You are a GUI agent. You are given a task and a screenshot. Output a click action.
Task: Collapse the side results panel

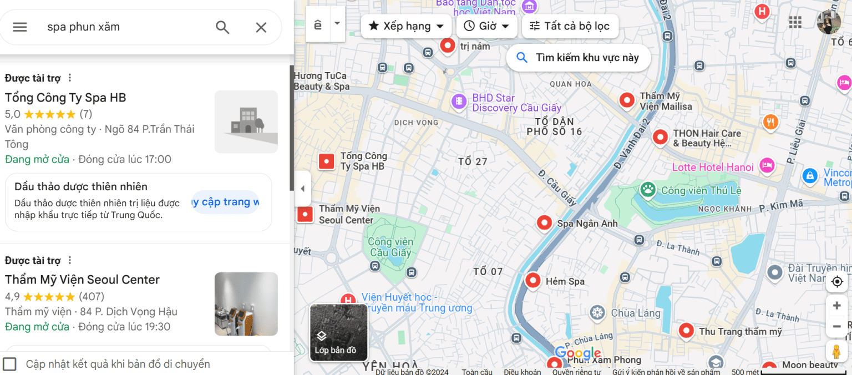[x=302, y=189]
